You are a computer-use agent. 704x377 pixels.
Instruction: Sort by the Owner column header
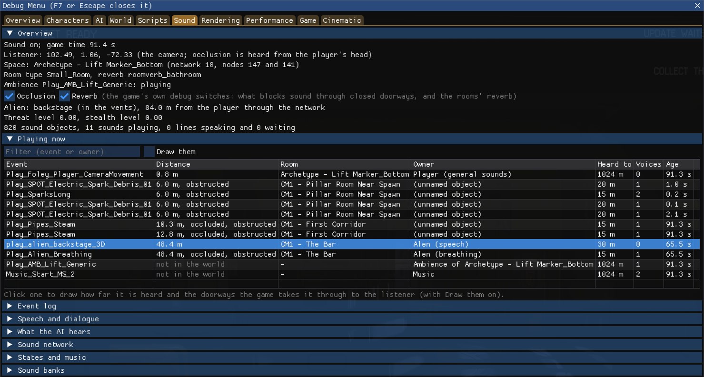coord(504,164)
